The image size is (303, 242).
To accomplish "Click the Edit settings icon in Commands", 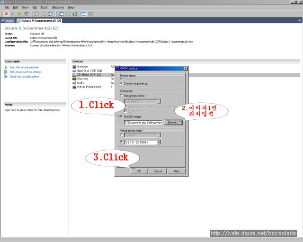I will pyautogui.click(x=6, y=72).
